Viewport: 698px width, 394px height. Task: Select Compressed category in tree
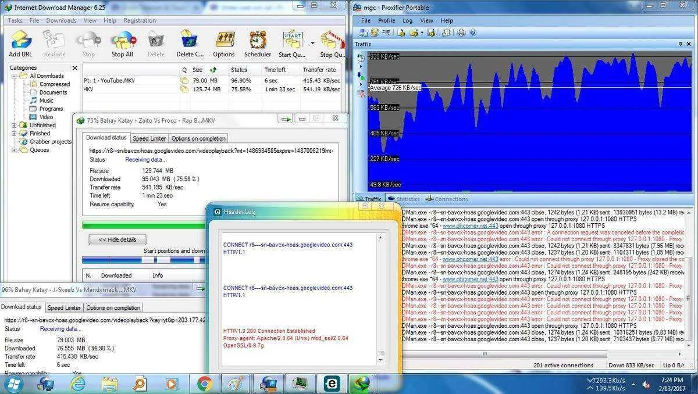click(x=55, y=84)
